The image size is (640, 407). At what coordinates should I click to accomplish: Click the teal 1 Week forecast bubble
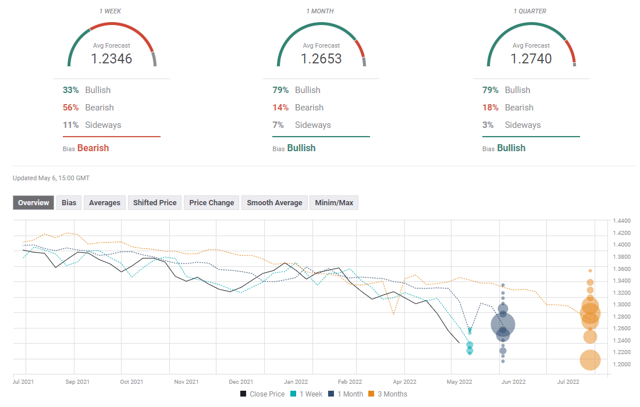pyautogui.click(x=470, y=345)
